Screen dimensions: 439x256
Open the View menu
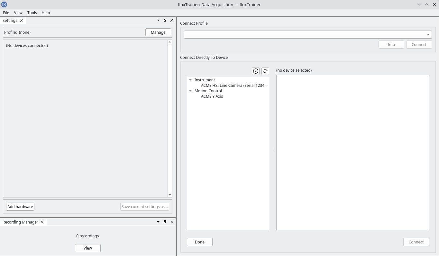pyautogui.click(x=18, y=13)
